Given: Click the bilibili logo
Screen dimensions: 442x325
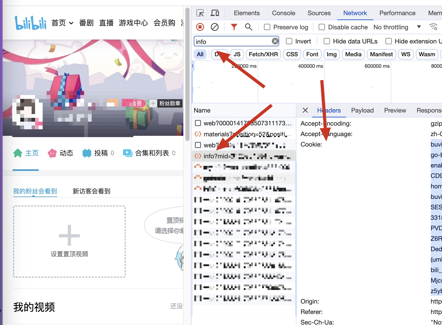Looking at the screenshot, I should click(30, 23).
